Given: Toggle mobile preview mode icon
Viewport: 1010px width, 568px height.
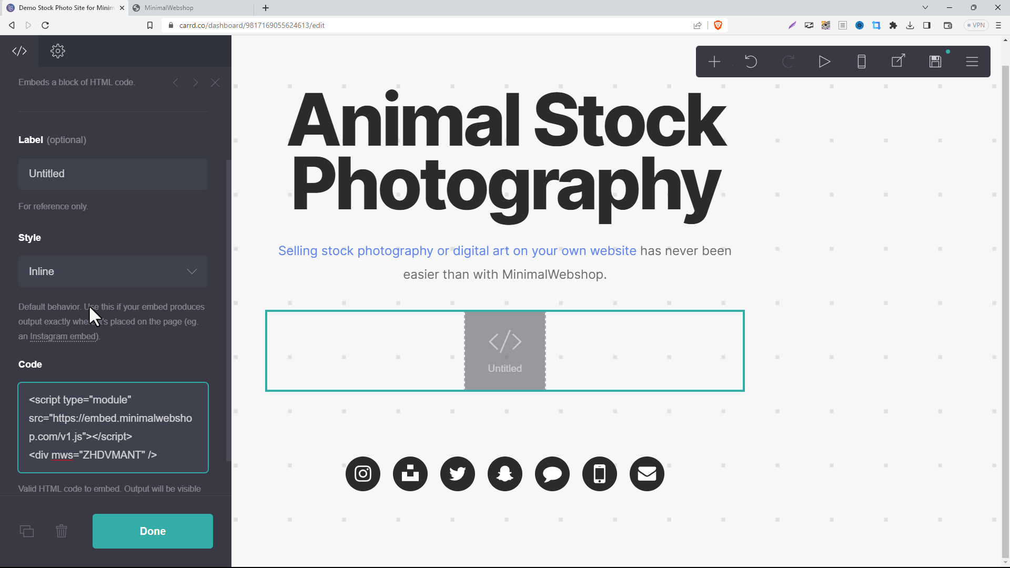Looking at the screenshot, I should click(862, 62).
